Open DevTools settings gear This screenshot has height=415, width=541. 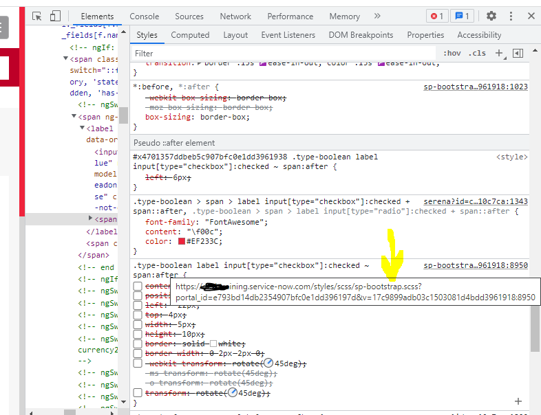[491, 16]
